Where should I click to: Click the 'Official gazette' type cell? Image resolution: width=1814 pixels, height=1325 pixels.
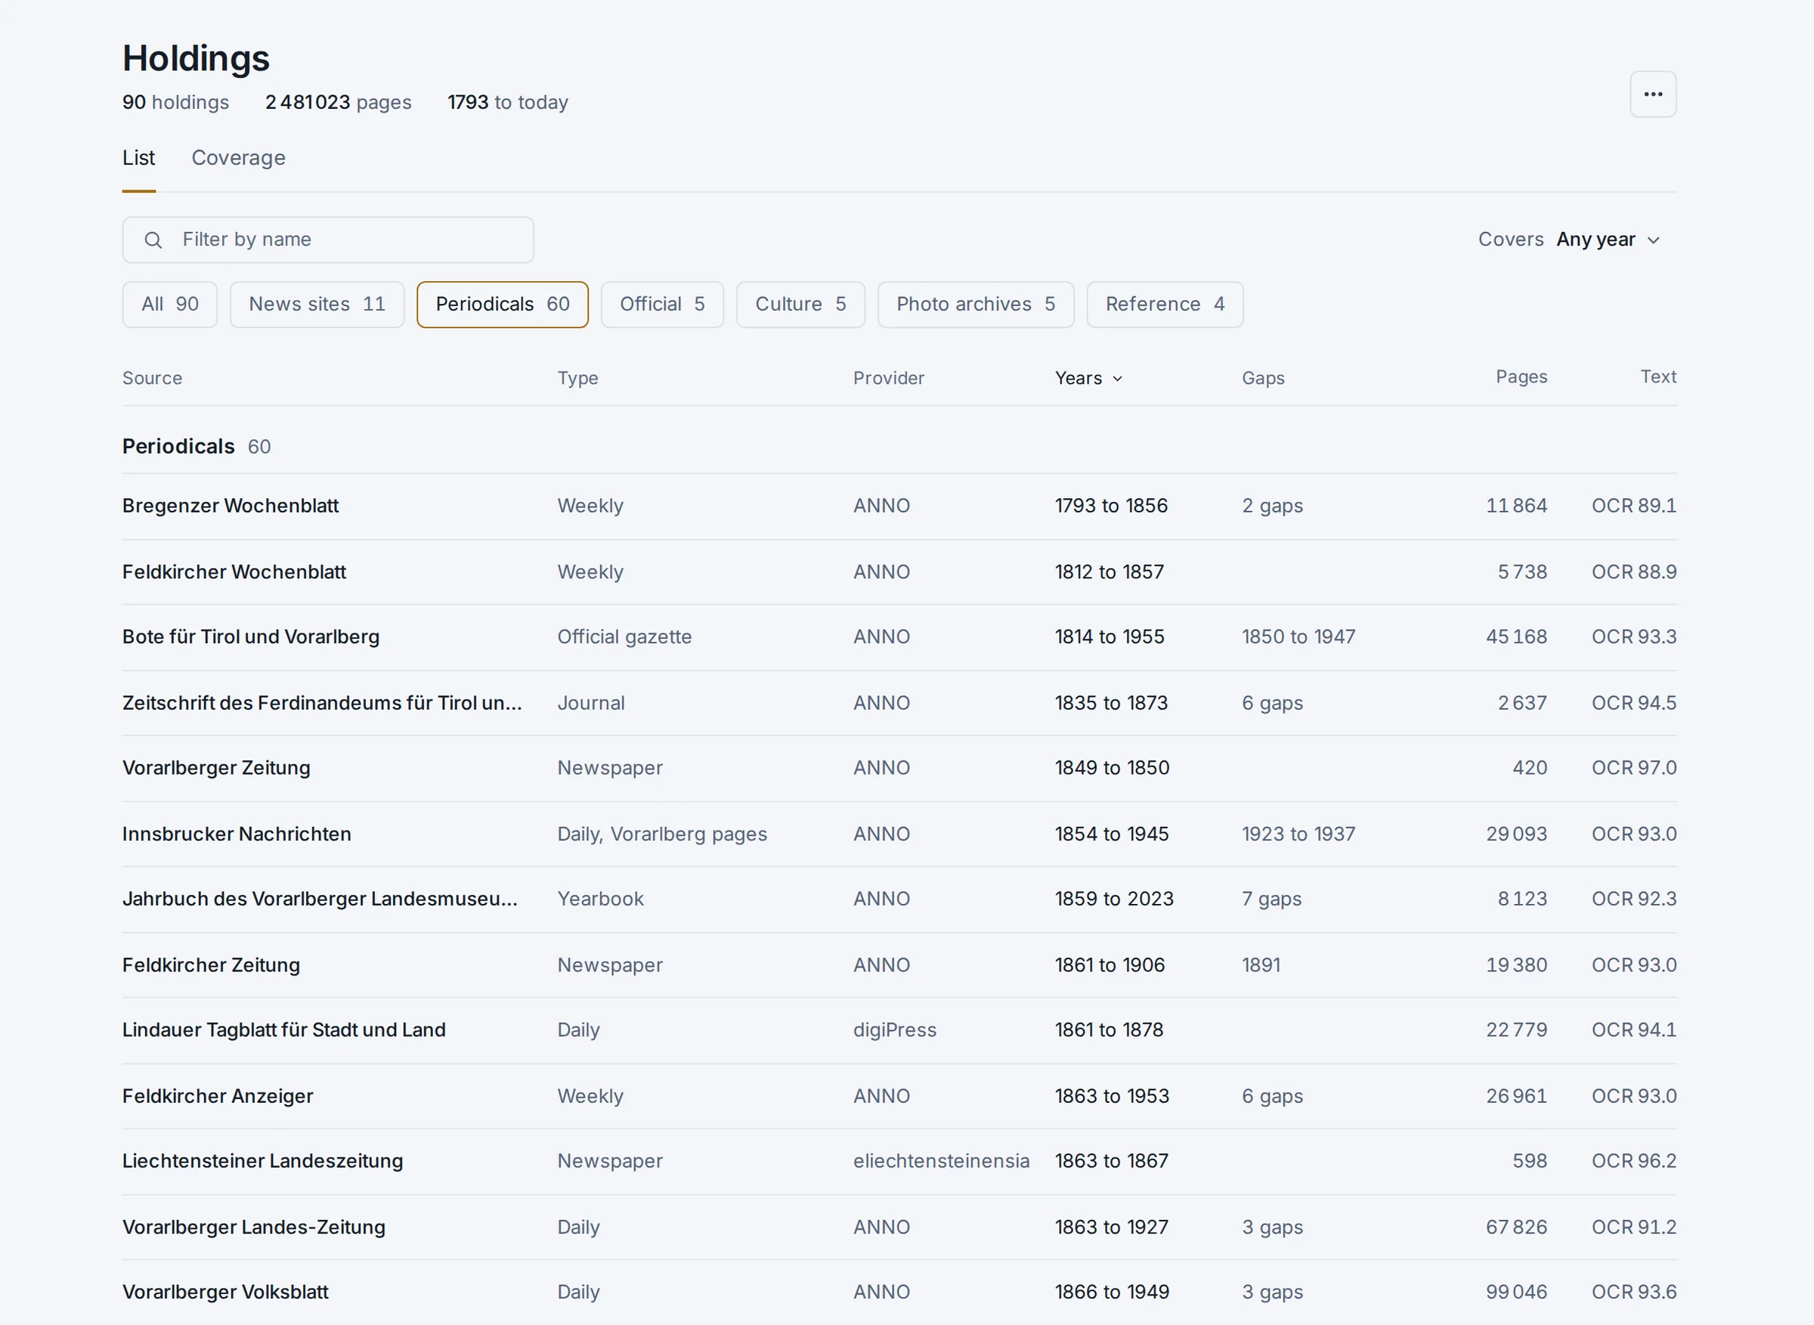[x=624, y=637]
